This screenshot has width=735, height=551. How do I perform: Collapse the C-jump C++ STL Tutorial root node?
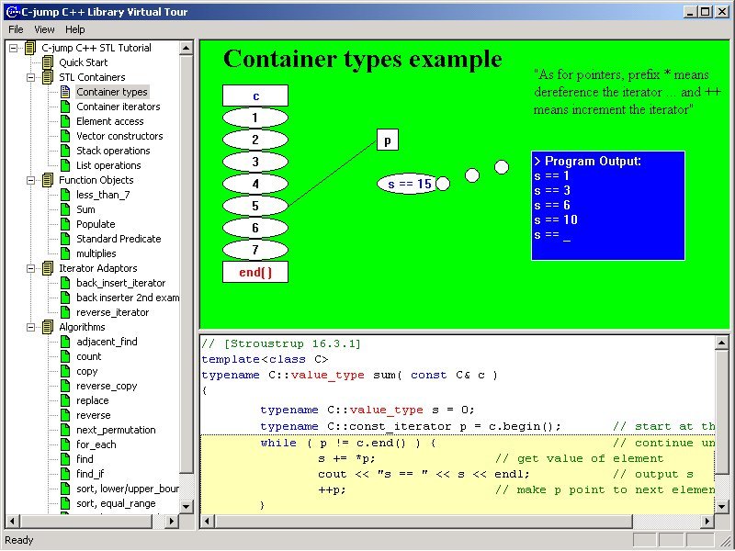point(13,48)
